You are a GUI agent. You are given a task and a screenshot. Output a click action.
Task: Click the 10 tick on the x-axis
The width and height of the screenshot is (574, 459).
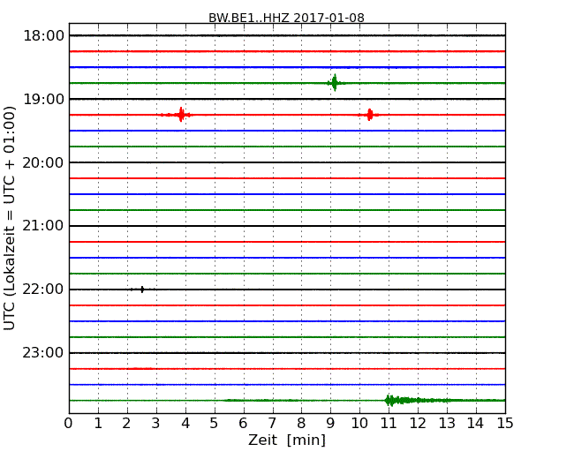(x=359, y=424)
